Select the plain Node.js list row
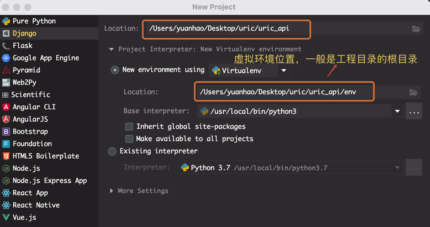Screen dimensions: 430x227 pos(49,168)
